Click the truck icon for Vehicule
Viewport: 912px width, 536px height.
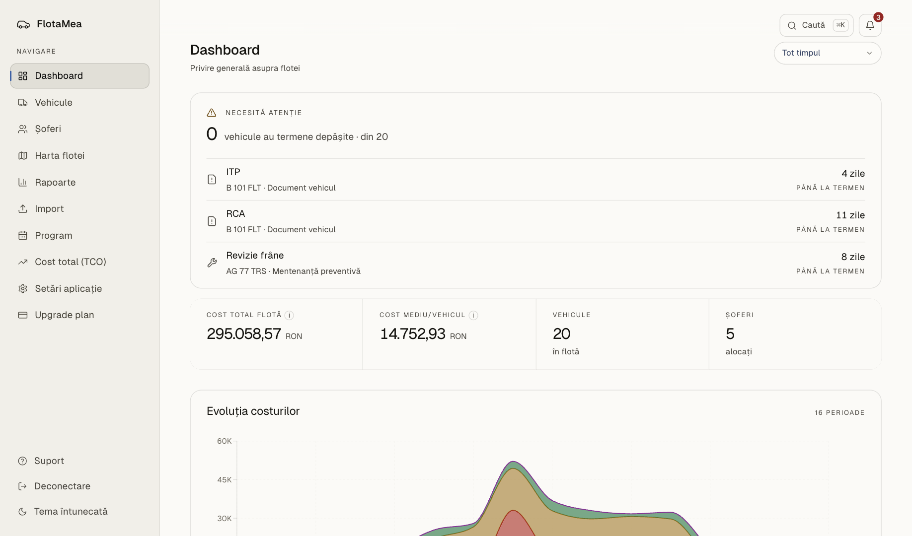[x=23, y=103]
